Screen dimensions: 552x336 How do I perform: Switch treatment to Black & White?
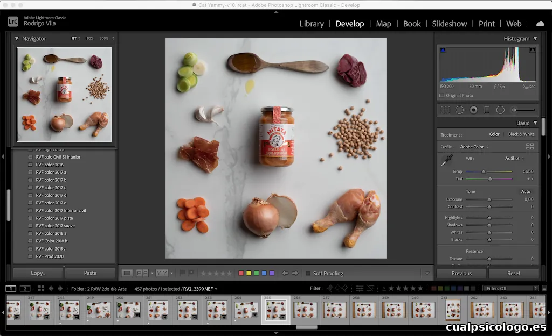click(x=521, y=134)
